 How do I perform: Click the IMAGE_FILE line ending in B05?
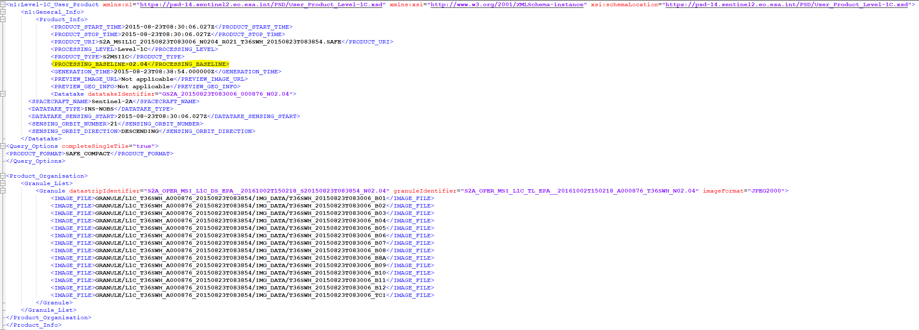coord(242,228)
